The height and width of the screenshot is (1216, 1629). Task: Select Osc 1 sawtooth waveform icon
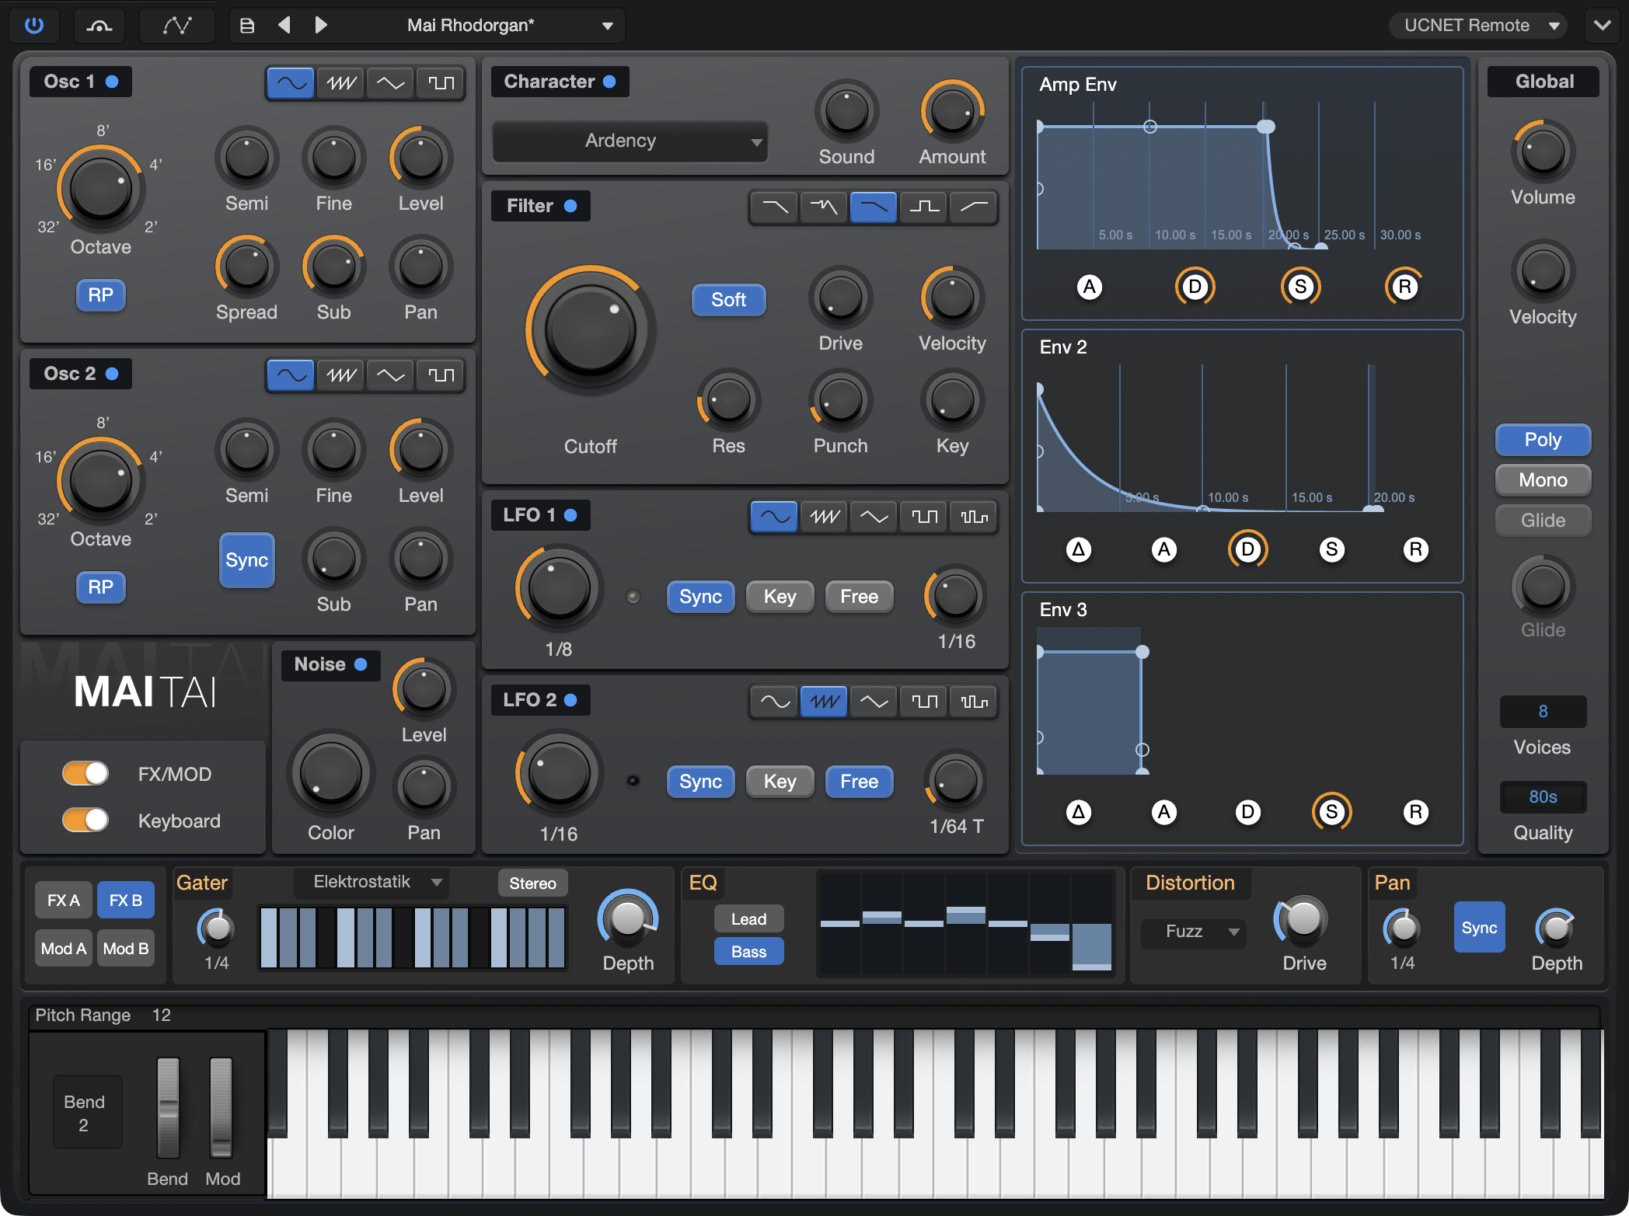341,82
